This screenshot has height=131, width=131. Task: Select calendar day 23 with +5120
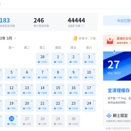[x=73, y=105]
